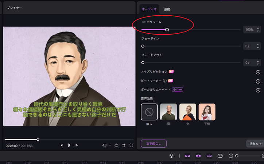Click the 0:19 timeline ruler mark

197,163
